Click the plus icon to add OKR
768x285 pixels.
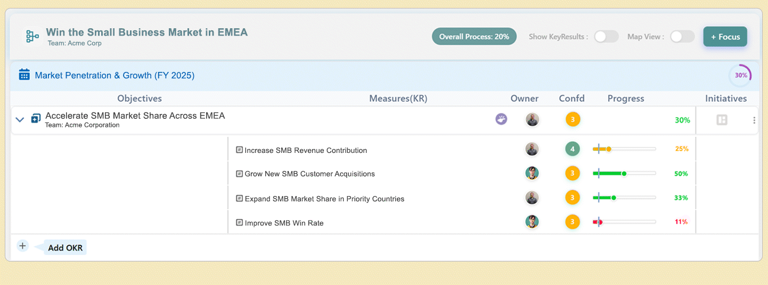pyautogui.click(x=22, y=246)
